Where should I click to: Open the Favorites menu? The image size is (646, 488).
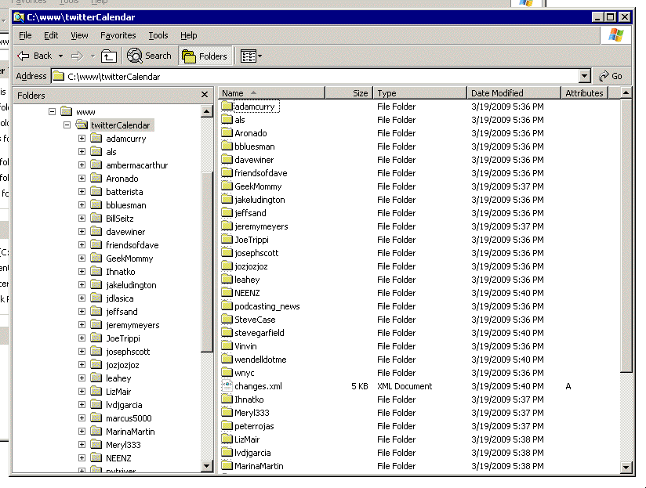[118, 35]
